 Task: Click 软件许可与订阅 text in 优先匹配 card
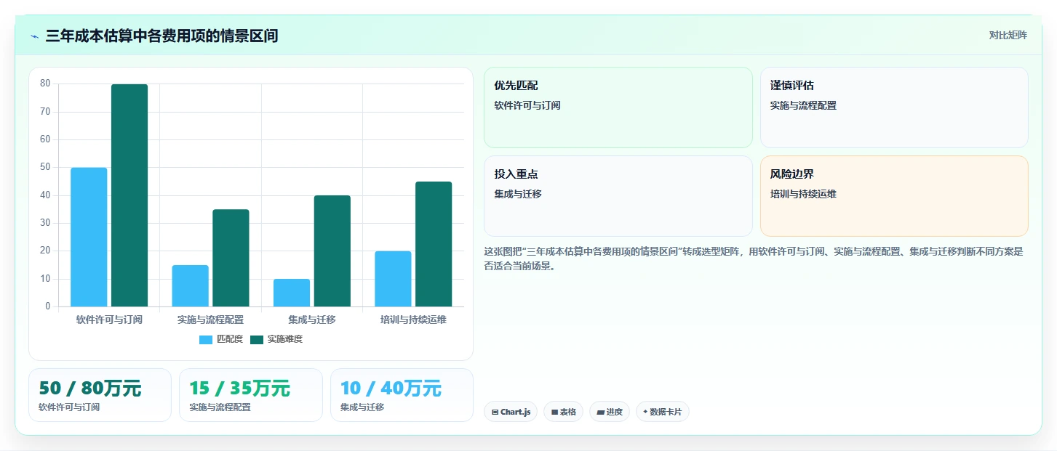527,105
